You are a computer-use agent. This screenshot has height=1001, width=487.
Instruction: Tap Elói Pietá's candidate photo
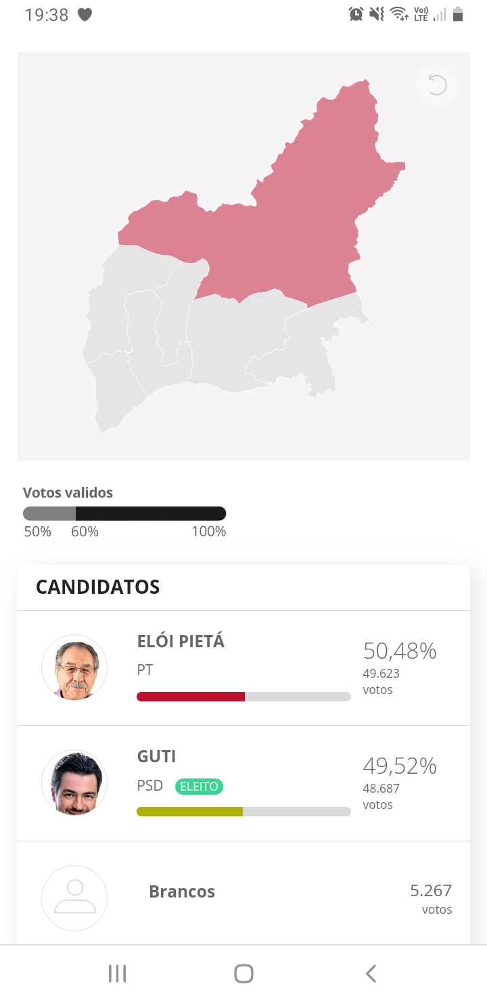pos(74,668)
